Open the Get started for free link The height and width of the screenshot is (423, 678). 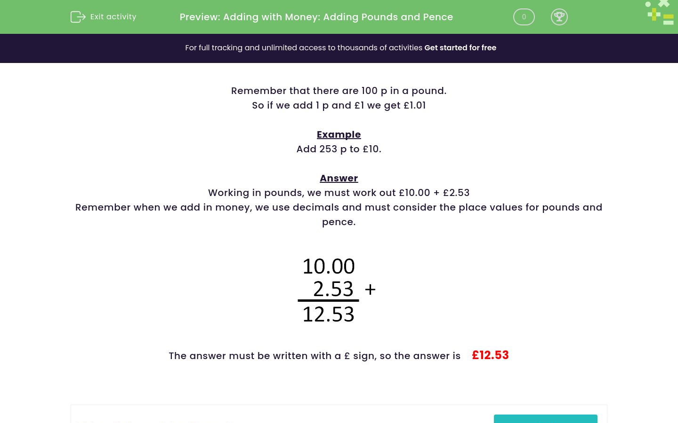[460, 48]
